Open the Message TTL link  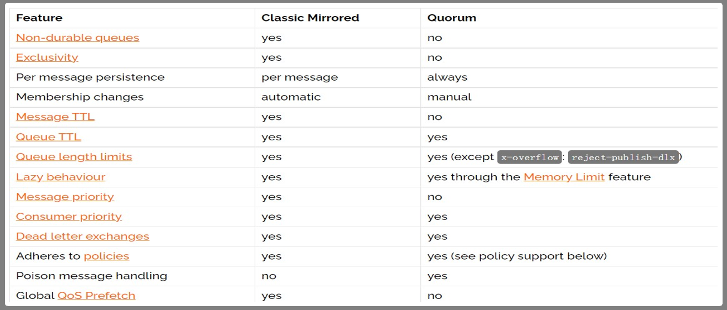click(x=55, y=117)
